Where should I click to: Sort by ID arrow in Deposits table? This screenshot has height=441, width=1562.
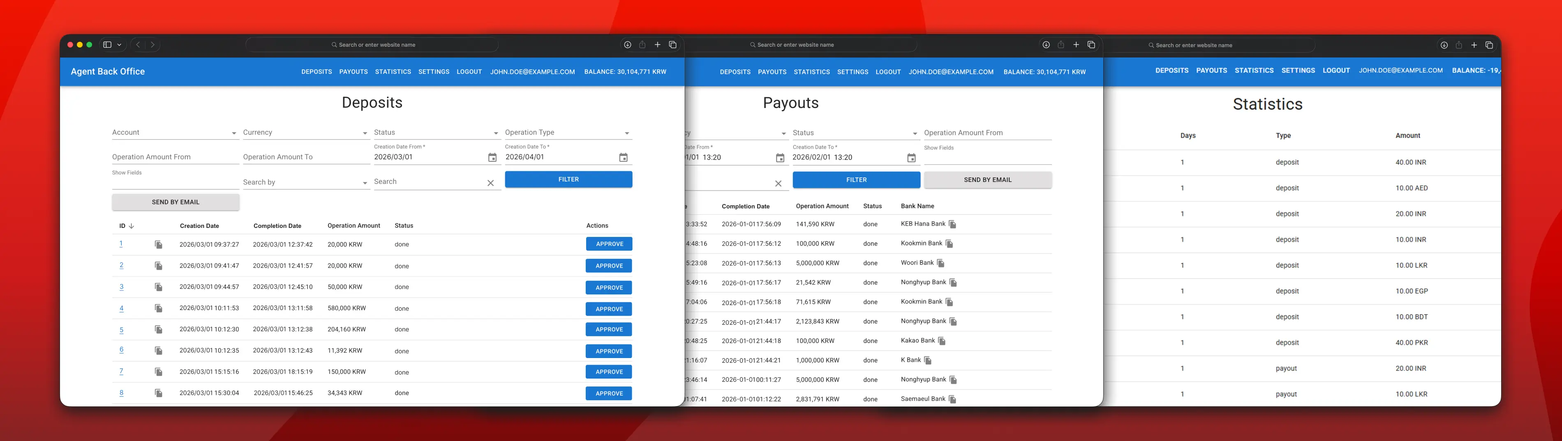[x=132, y=226]
